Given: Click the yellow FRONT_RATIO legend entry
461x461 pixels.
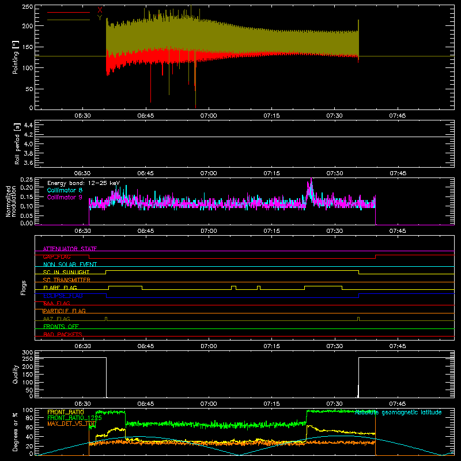Looking at the screenshot, I should (x=66, y=412).
